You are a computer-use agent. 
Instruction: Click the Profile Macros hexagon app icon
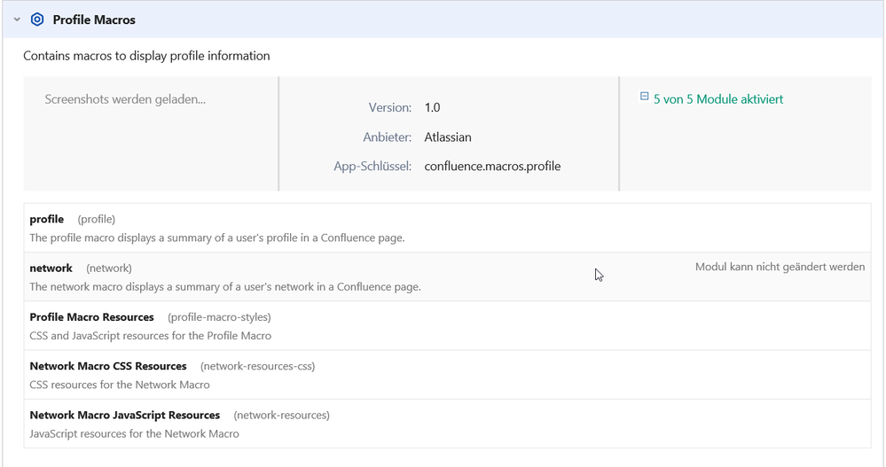coord(37,19)
